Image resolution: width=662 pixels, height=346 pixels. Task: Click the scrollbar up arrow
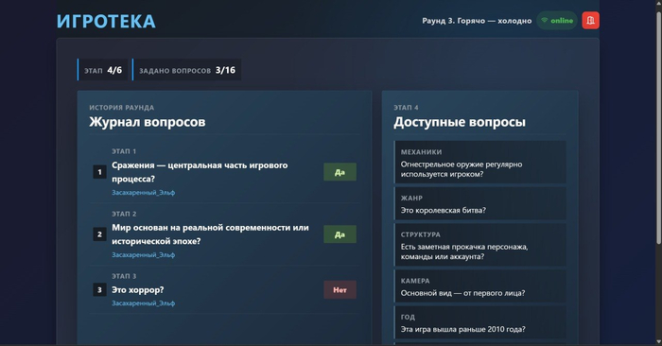[x=658, y=4]
